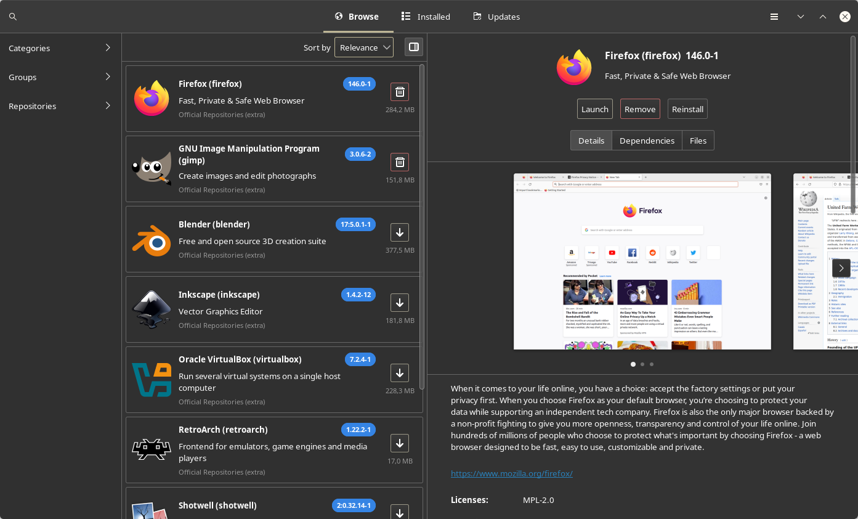Viewport: 858px width, 519px height.
Task: Click the Inkscape application icon
Action: 151,309
